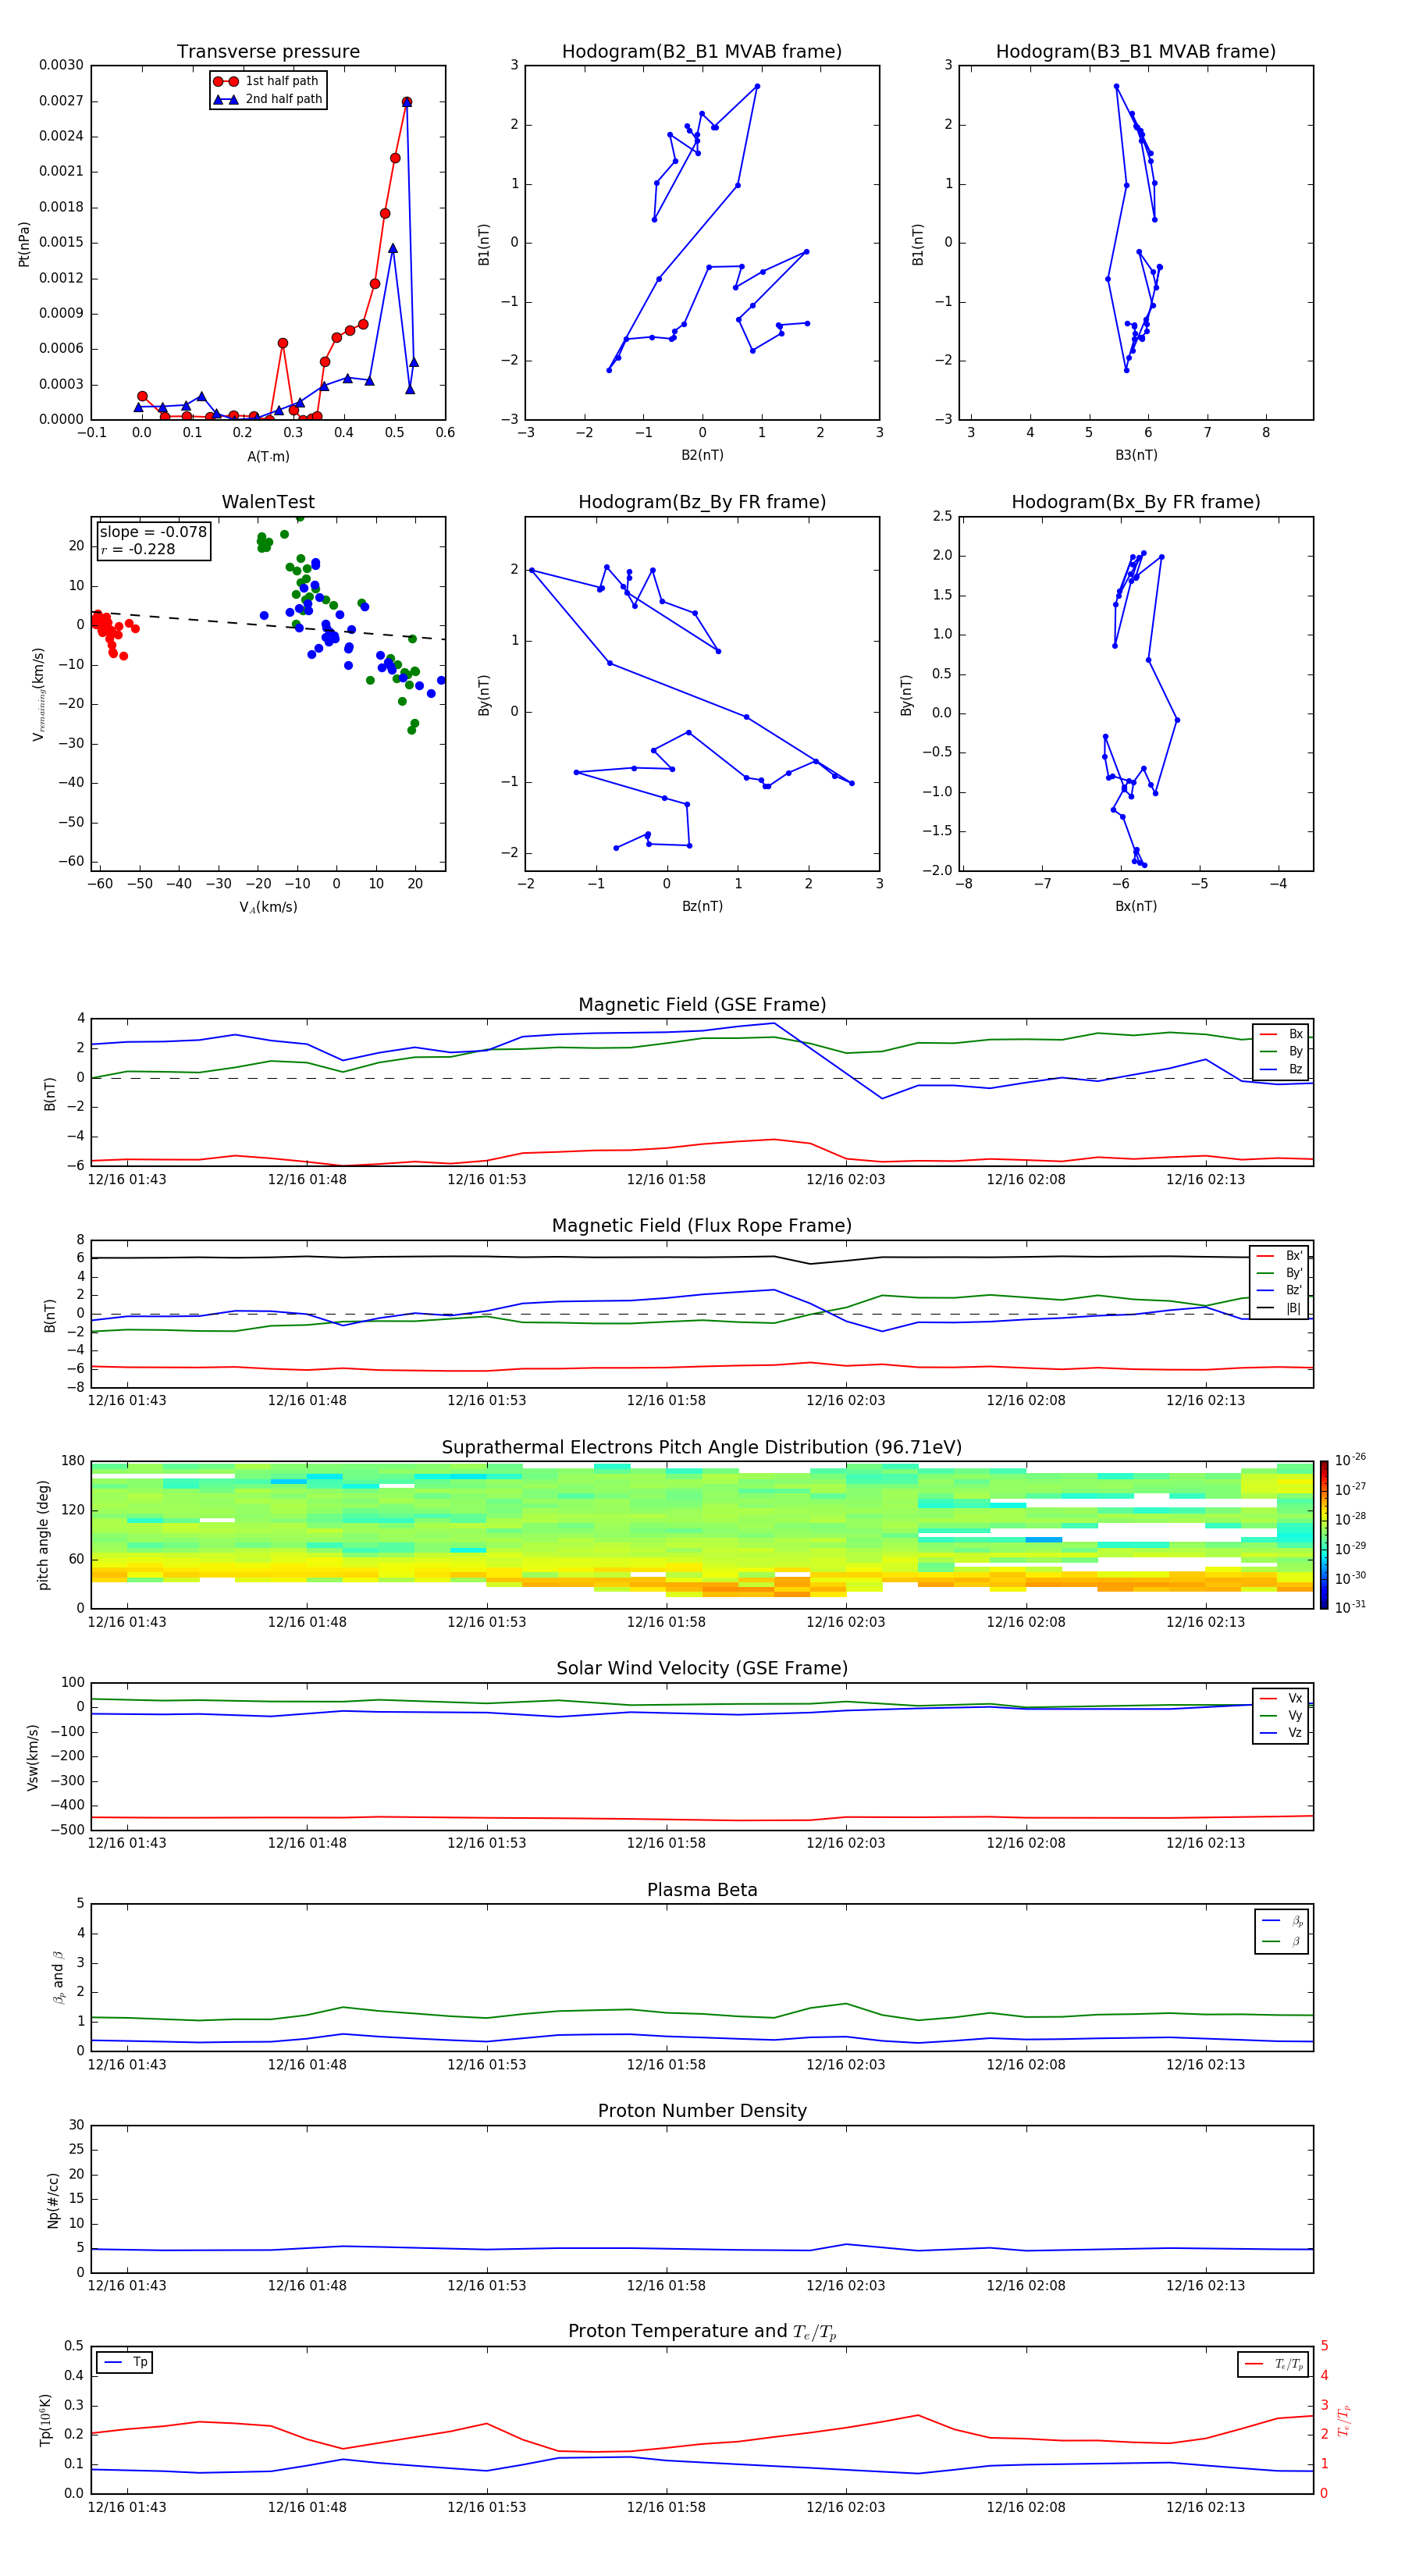Click the 'V_remaining(km/s)' y-axis label
Image resolution: width=1405 pixels, height=2576 pixels.
point(38,694)
